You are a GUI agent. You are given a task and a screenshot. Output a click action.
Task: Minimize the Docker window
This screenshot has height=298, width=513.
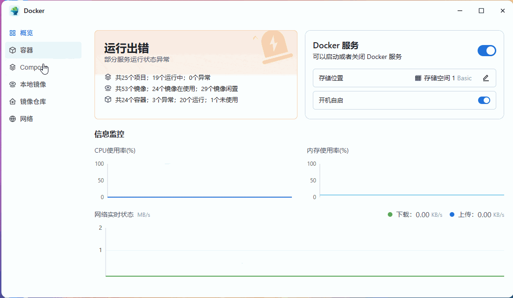pyautogui.click(x=460, y=11)
